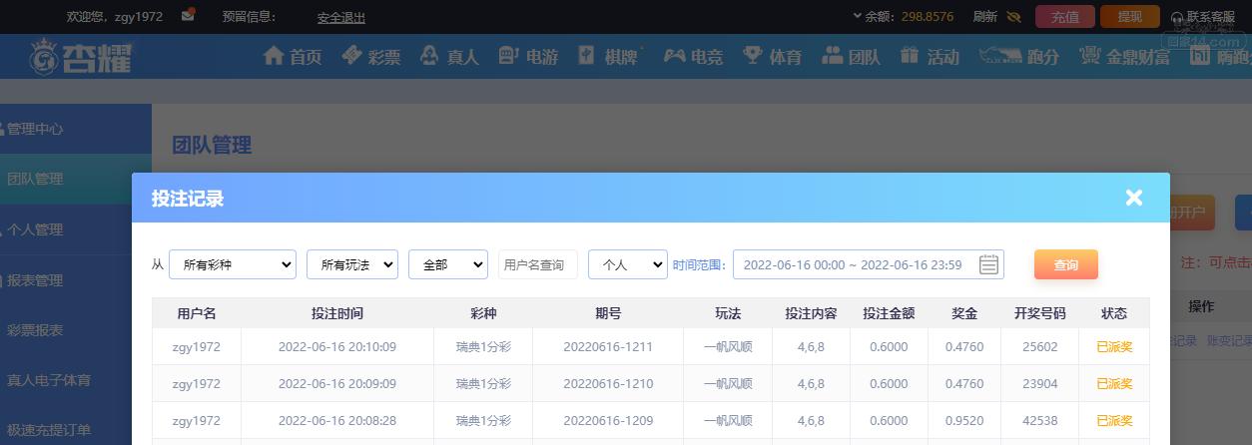Open the 电竞 esports menu
Image resolution: width=1252 pixels, height=445 pixels.
694,57
